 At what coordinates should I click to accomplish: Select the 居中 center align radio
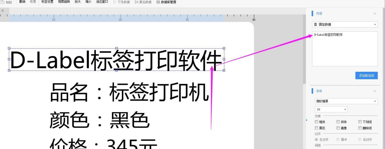(x=338, y=140)
